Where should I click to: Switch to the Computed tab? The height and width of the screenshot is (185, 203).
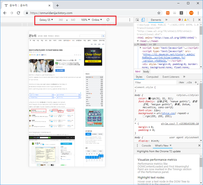pos(152,77)
